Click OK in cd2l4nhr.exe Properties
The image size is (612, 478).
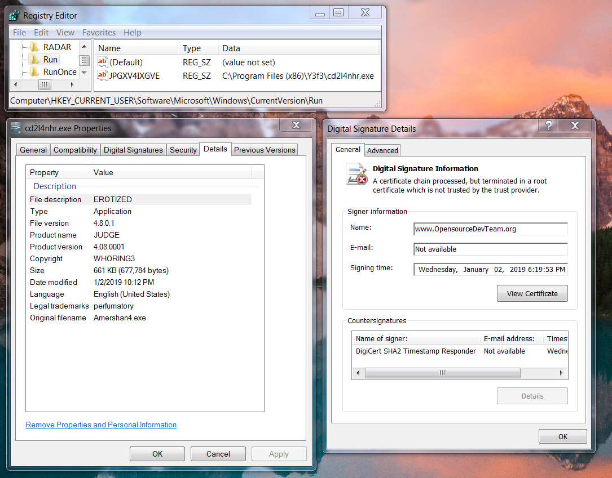pos(157,454)
